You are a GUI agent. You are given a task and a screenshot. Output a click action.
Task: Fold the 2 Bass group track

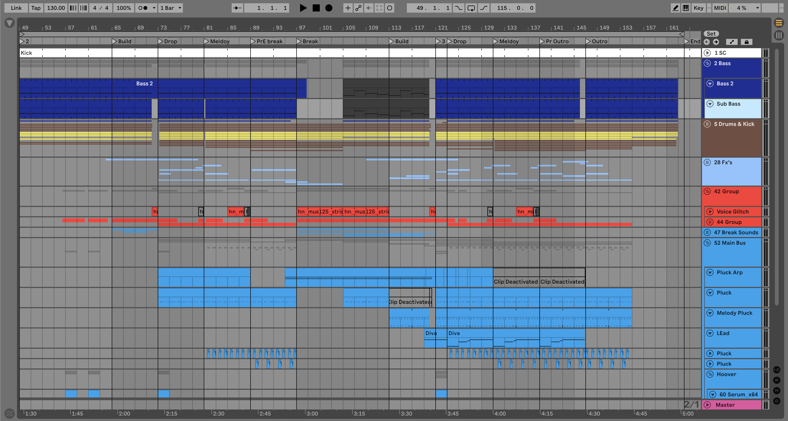coord(707,63)
